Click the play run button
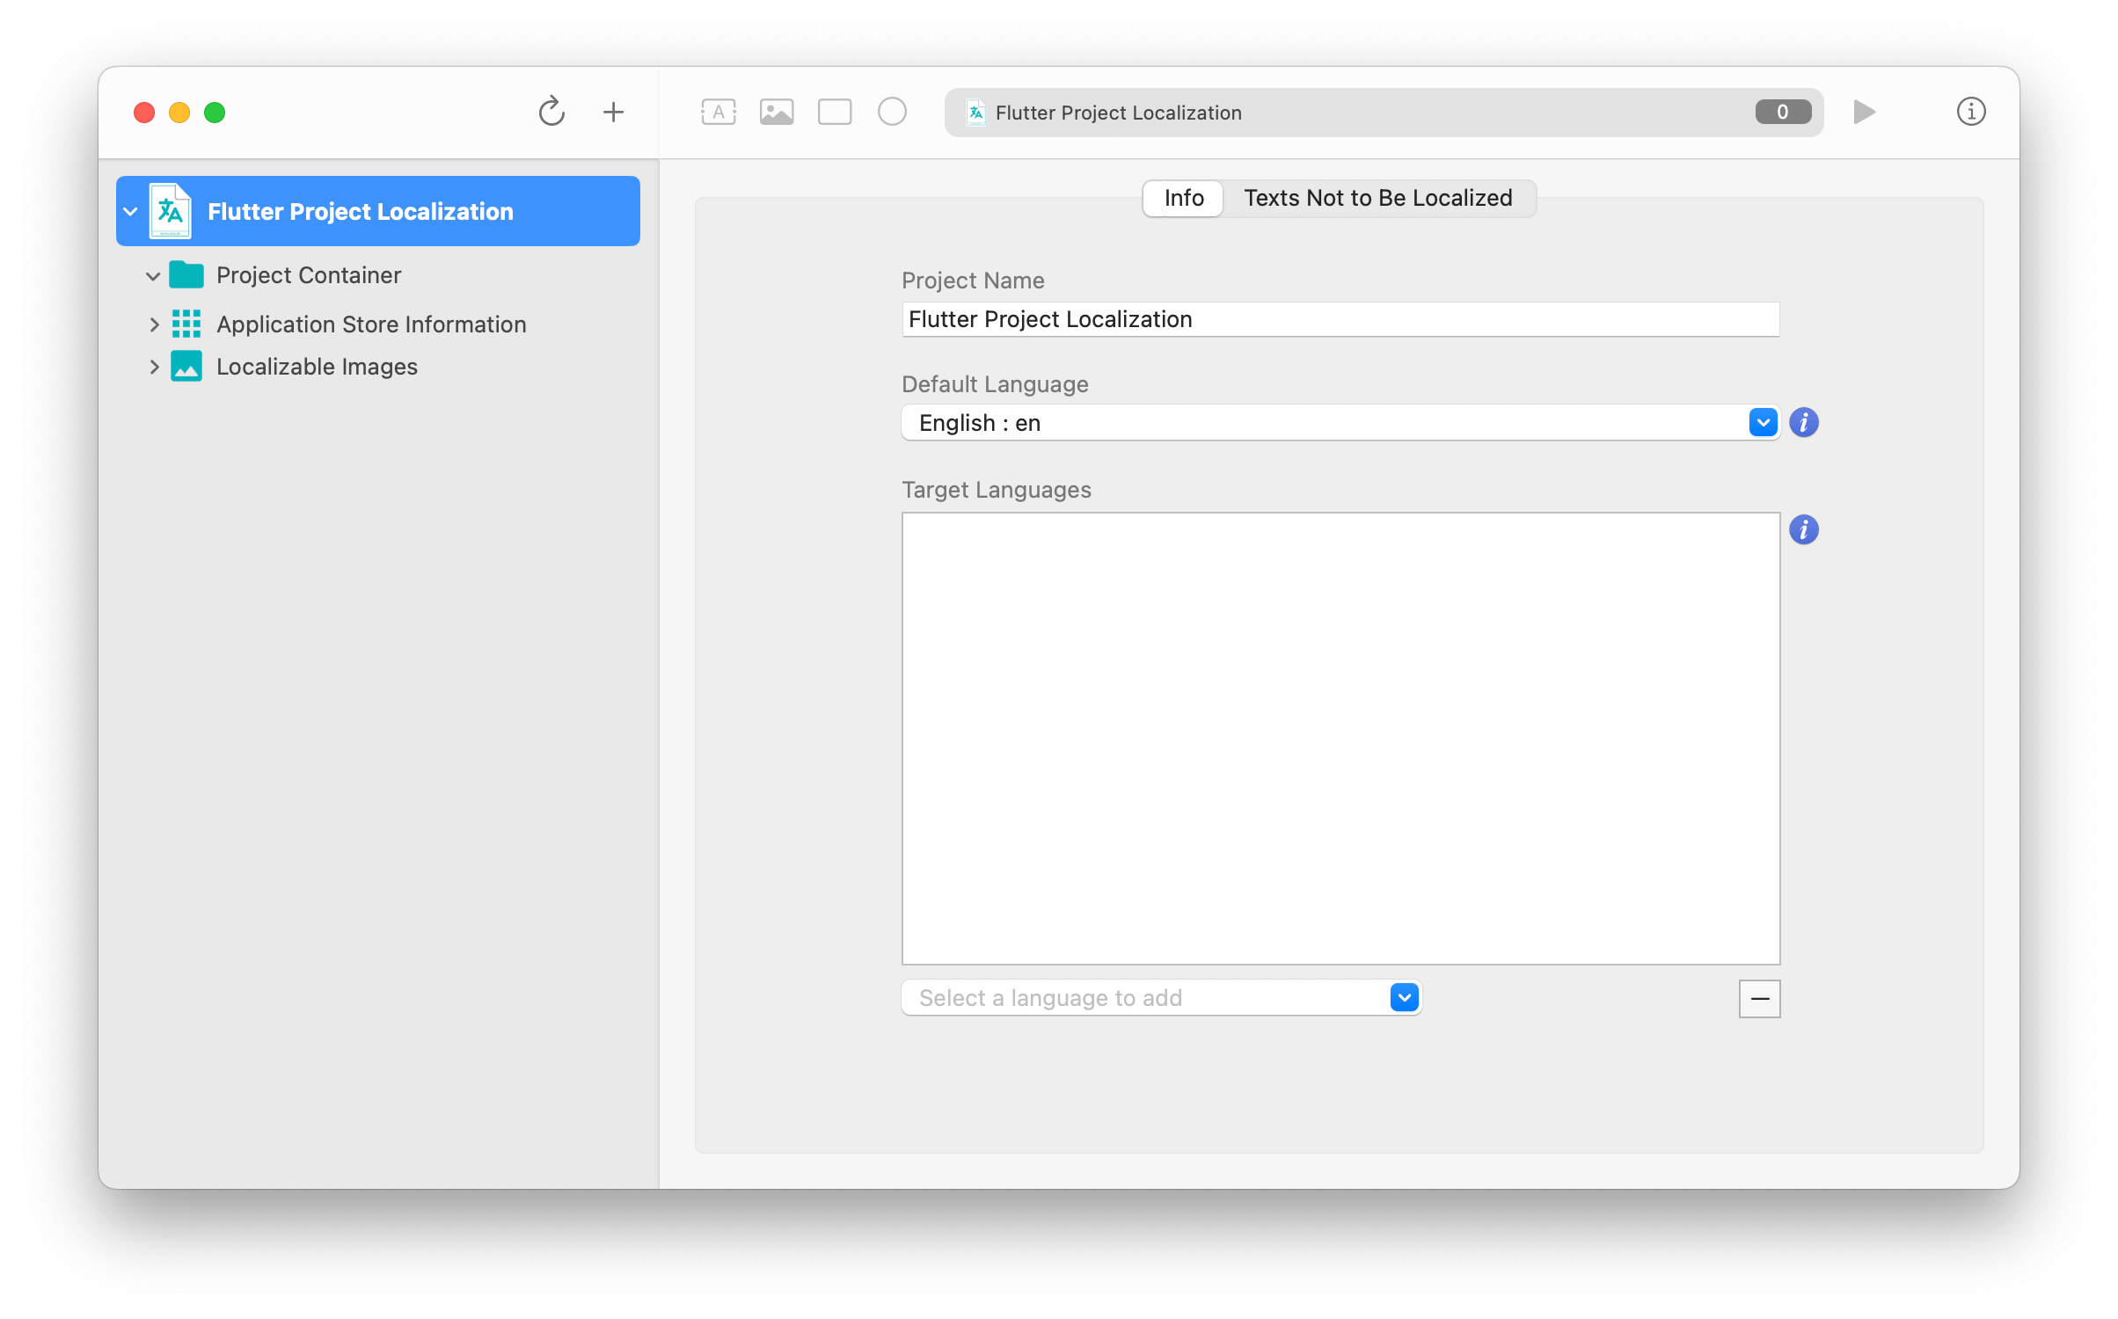The height and width of the screenshot is (1319, 2118). (1864, 112)
